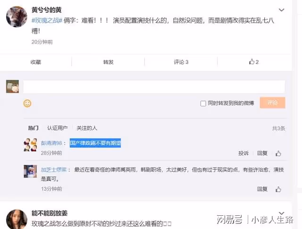302x229 pixels.
Task: Click 转发 to repost
Action: 108,62
